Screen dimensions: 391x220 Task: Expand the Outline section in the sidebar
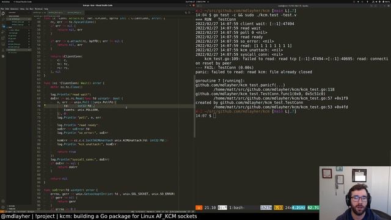coord(12,206)
